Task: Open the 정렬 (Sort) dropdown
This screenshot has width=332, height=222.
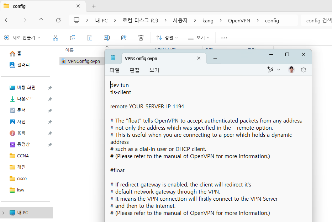Action: tap(167, 38)
